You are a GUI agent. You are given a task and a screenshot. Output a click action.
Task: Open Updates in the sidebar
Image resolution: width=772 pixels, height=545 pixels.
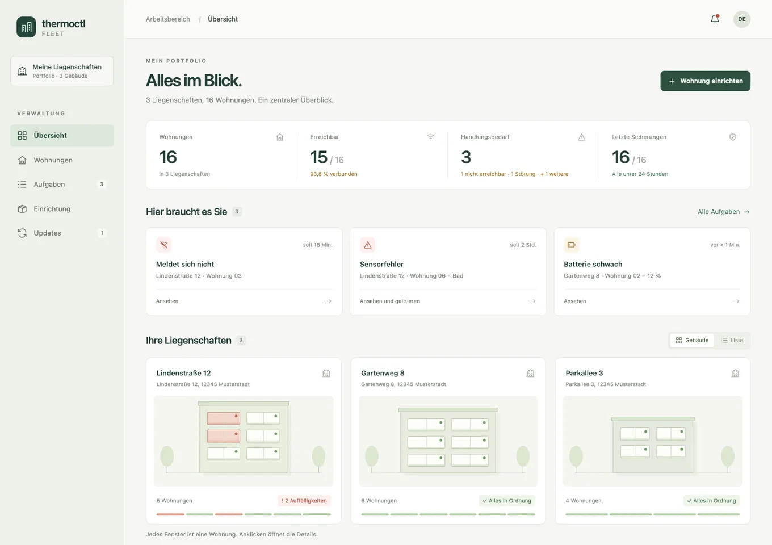tap(62, 233)
